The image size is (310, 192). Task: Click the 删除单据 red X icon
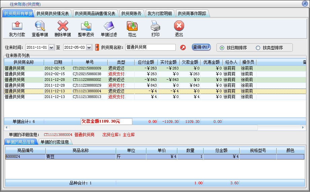(x=63, y=26)
